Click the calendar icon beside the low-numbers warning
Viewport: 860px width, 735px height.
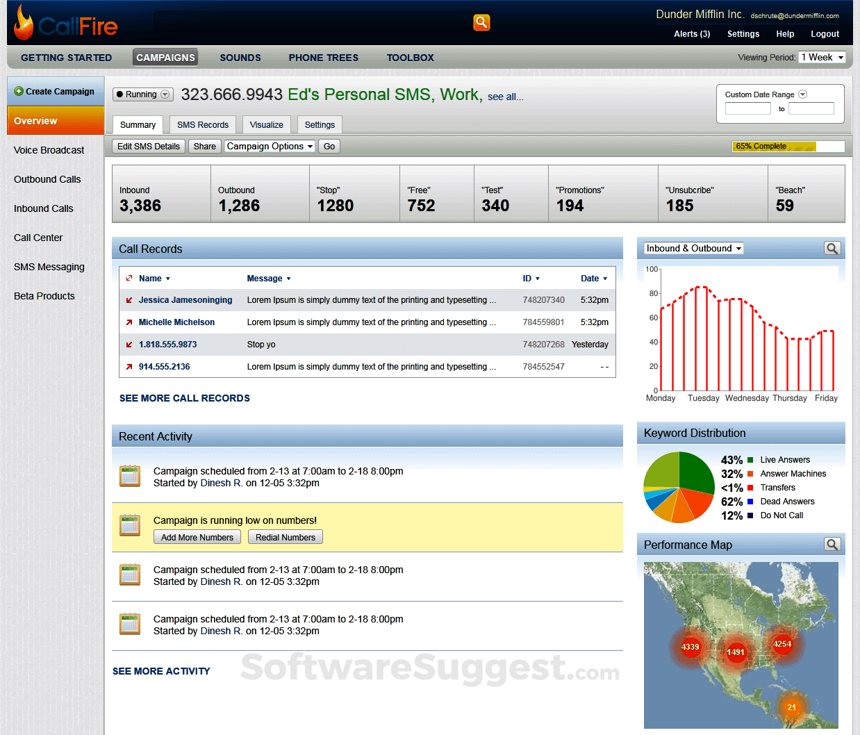130,526
